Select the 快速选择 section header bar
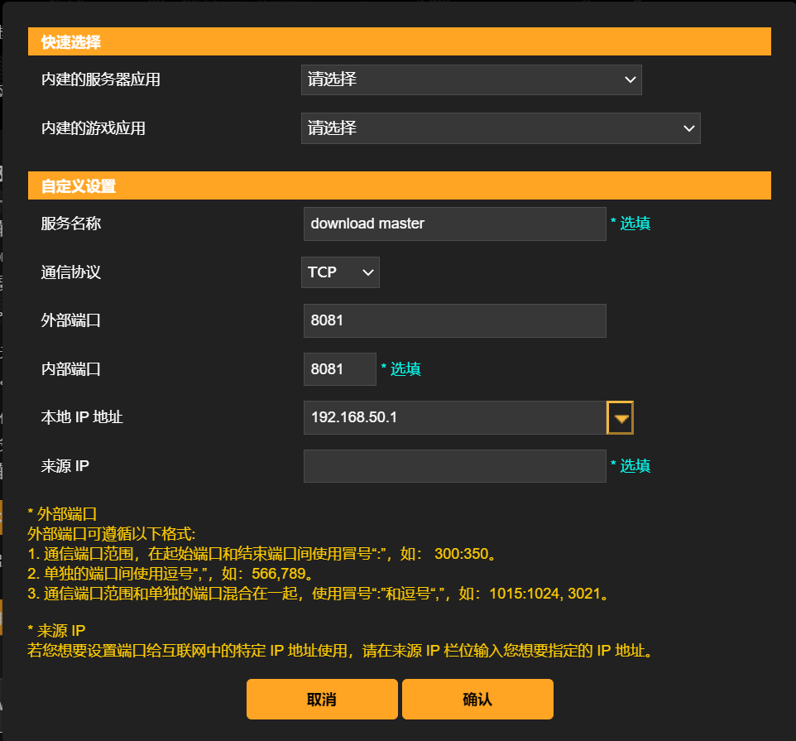The width and height of the screenshot is (796, 741). 400,41
